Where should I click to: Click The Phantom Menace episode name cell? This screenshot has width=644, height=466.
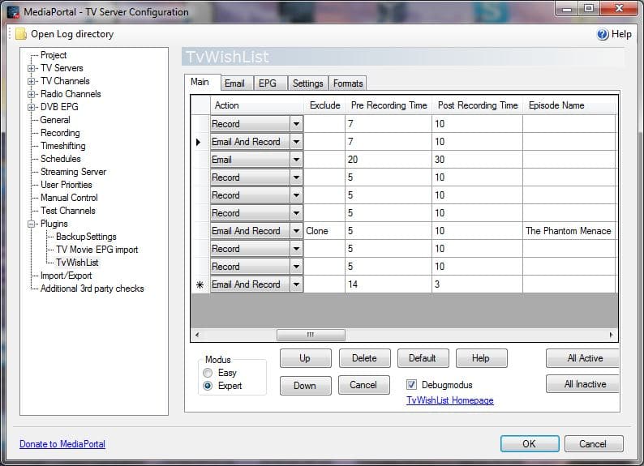(569, 231)
